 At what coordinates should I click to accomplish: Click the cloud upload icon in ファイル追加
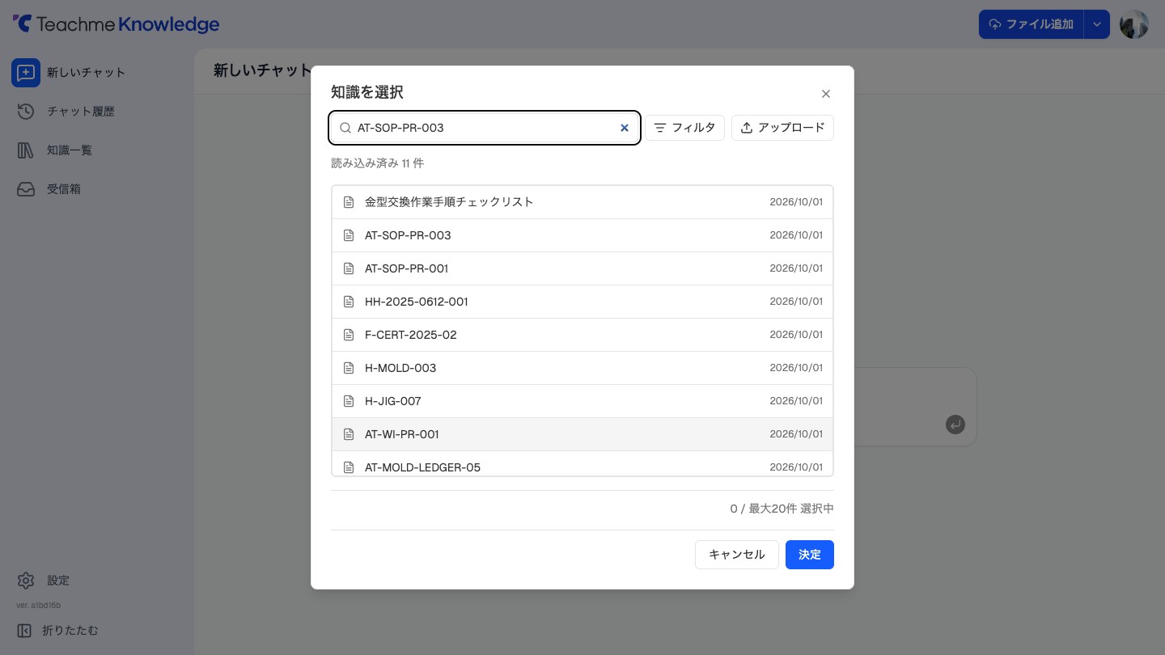point(995,24)
